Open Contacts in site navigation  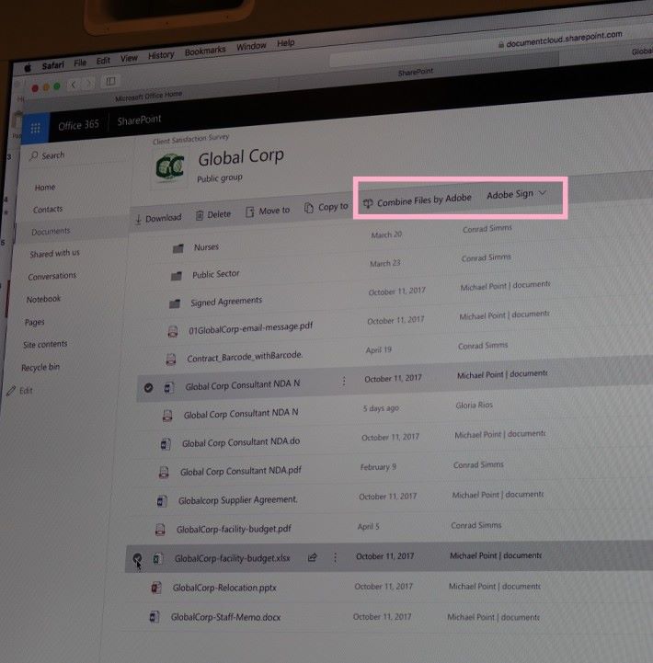(48, 209)
